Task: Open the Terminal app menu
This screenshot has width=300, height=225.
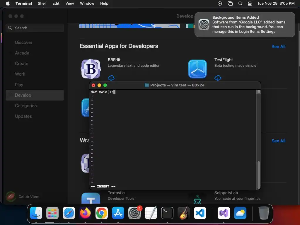Action: pos(24,4)
